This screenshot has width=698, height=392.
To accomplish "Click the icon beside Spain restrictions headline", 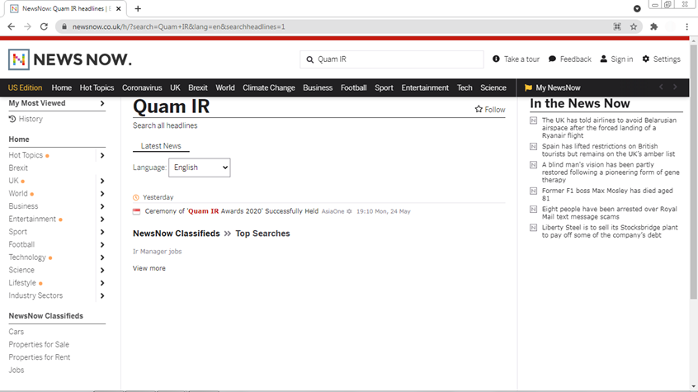I will [533, 146].
